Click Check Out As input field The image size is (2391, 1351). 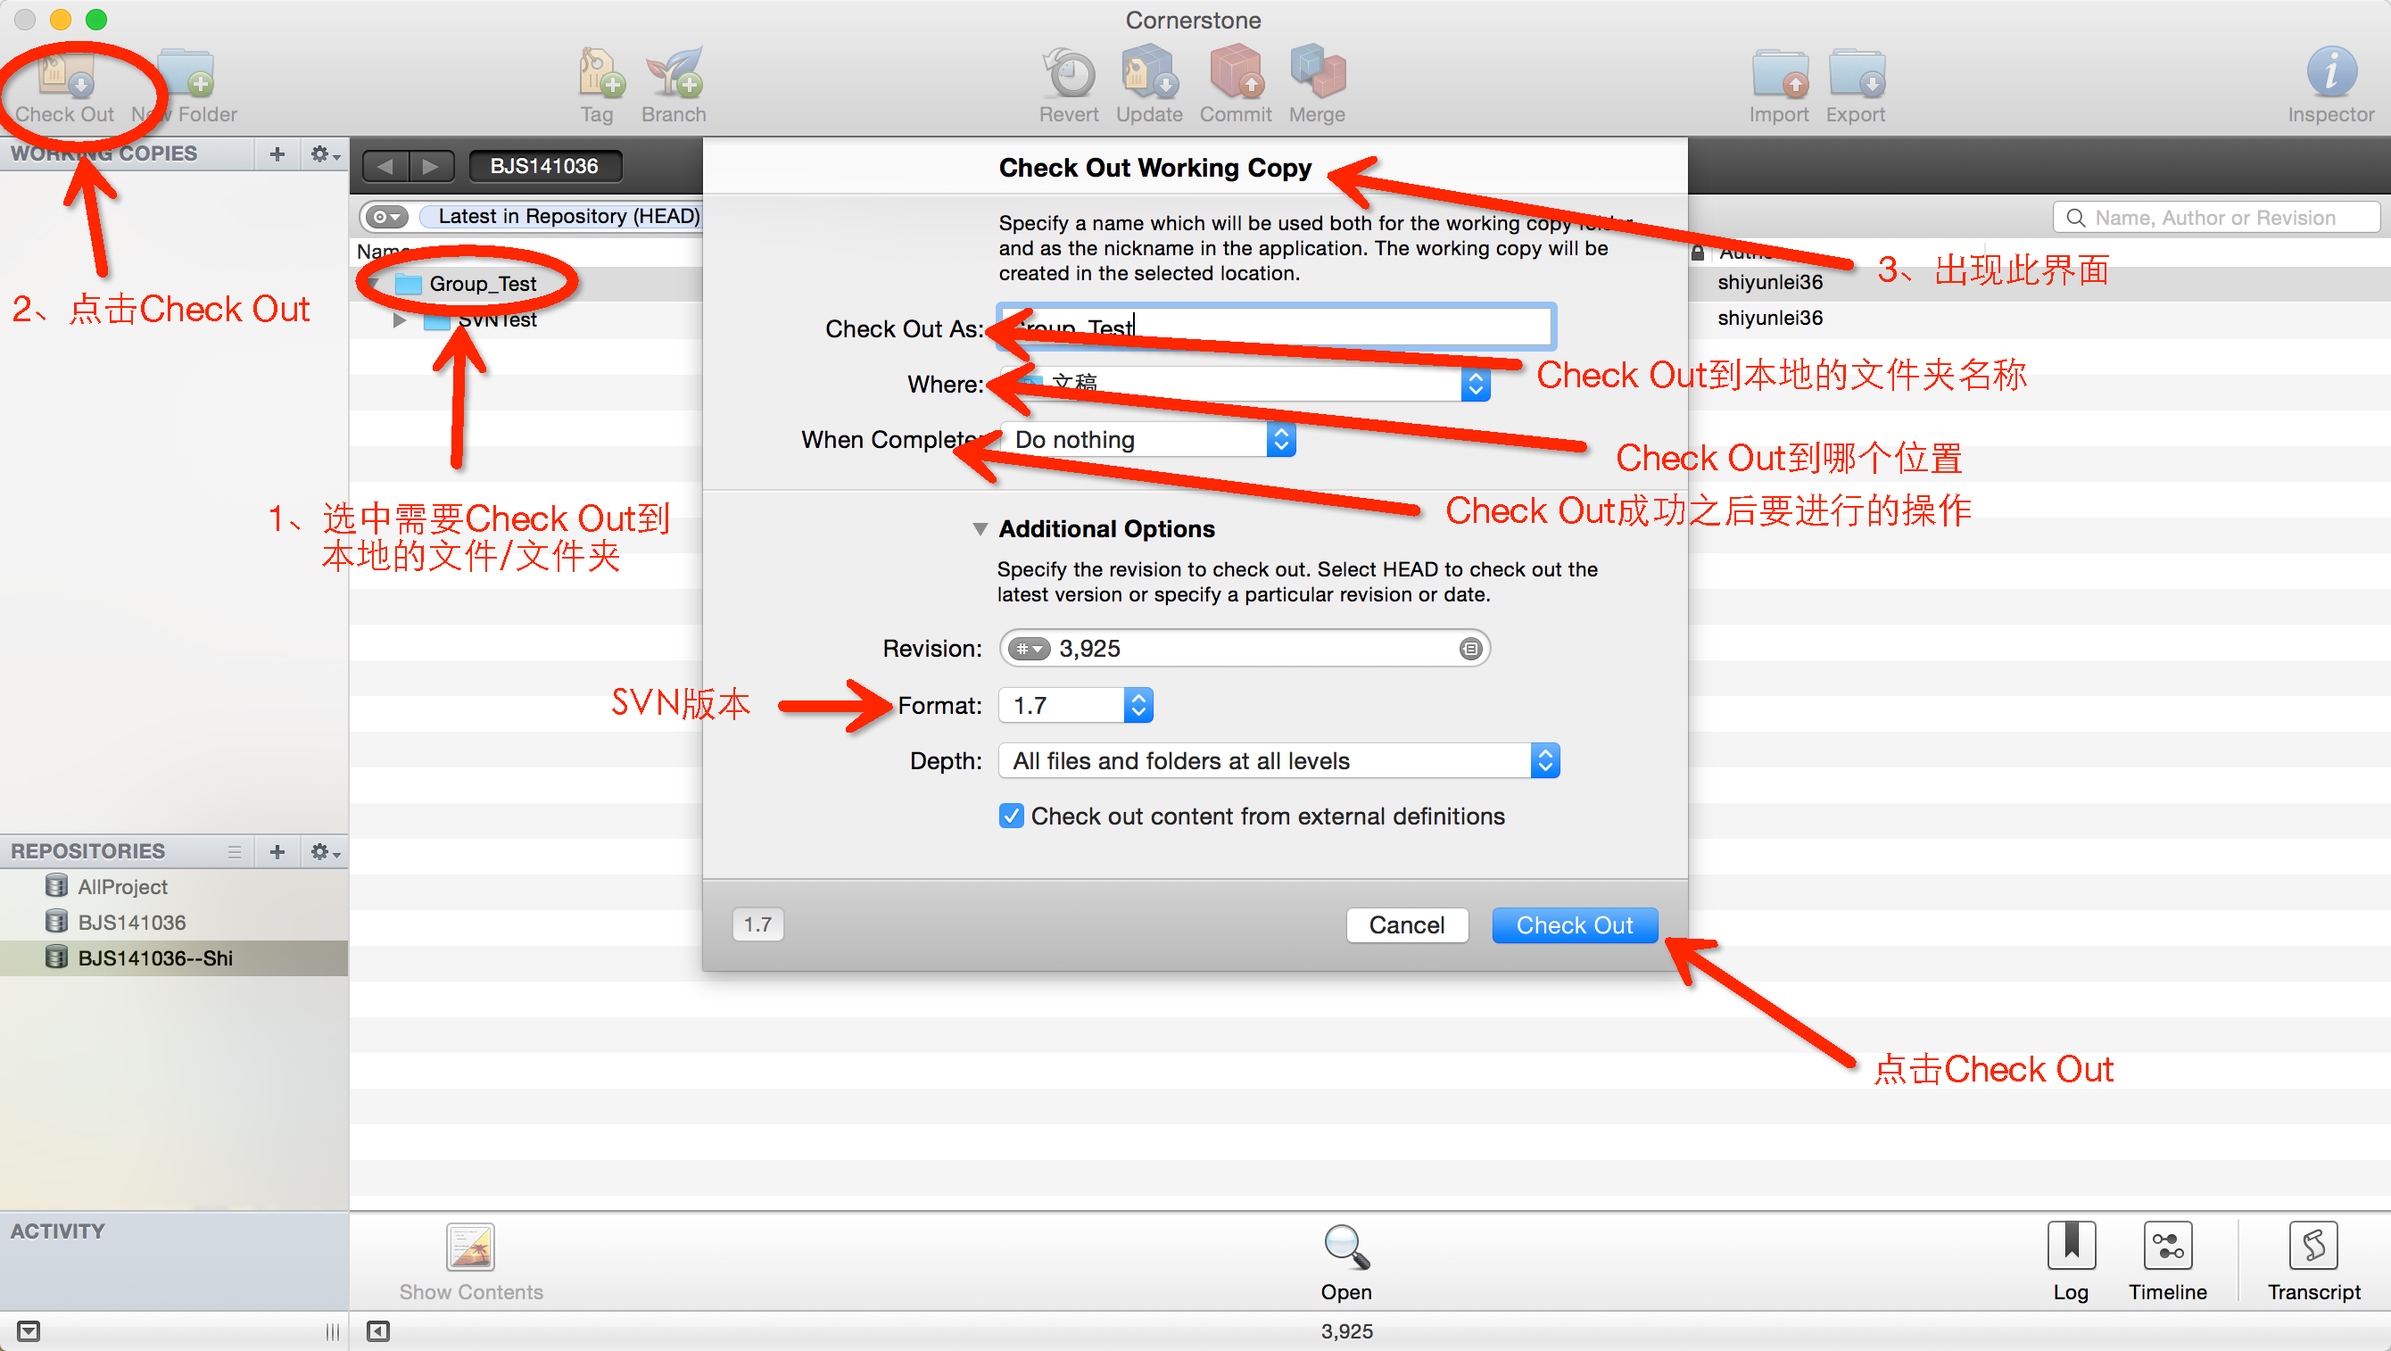[1273, 327]
